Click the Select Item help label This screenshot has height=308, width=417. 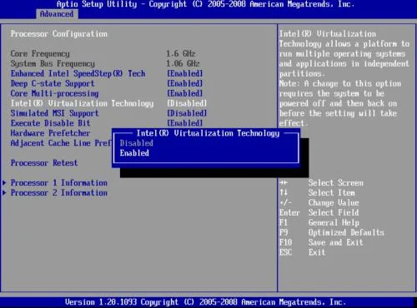pos(331,193)
